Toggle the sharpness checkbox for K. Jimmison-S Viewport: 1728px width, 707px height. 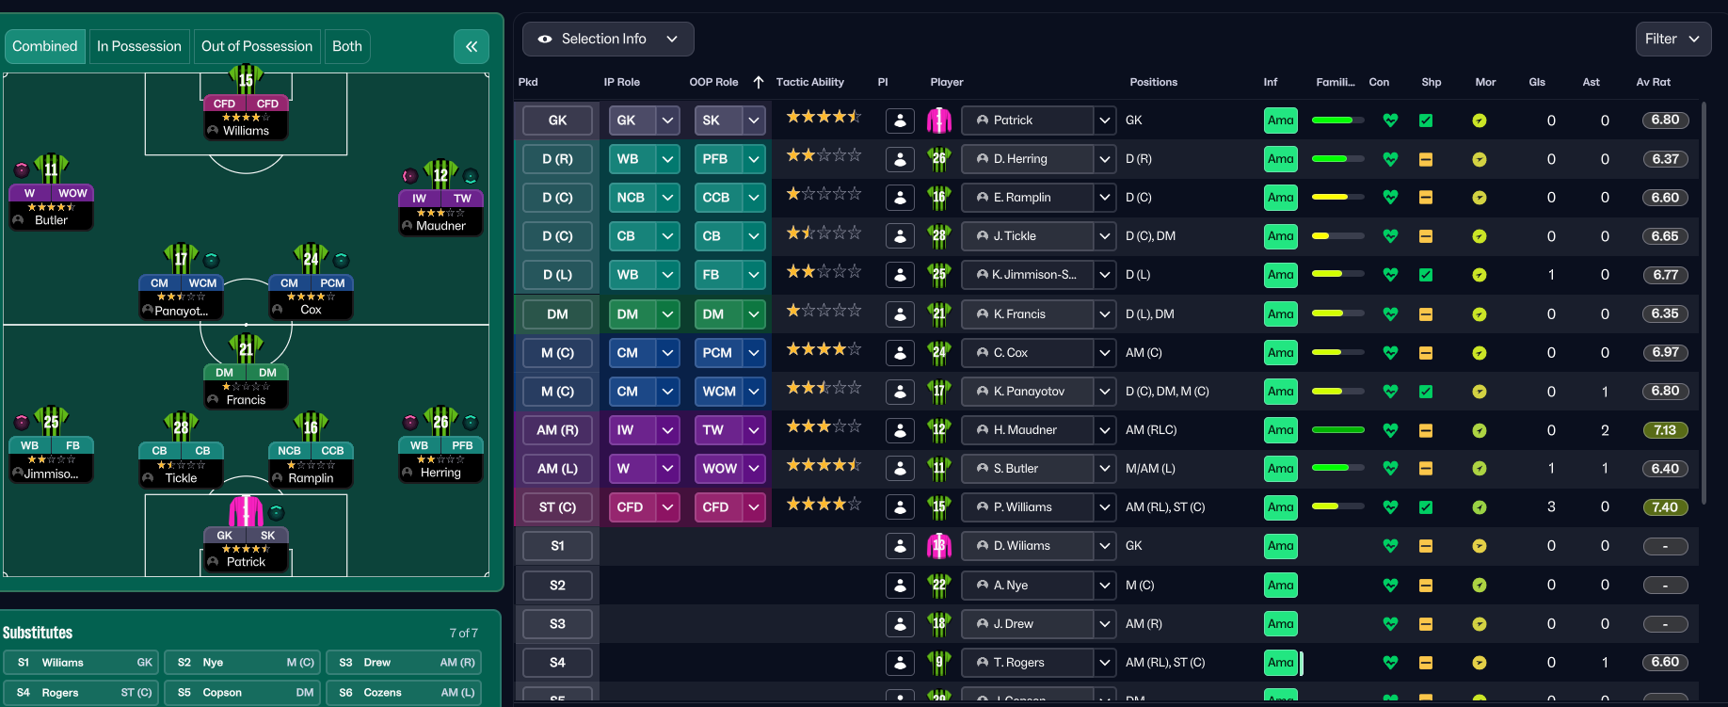click(x=1425, y=275)
